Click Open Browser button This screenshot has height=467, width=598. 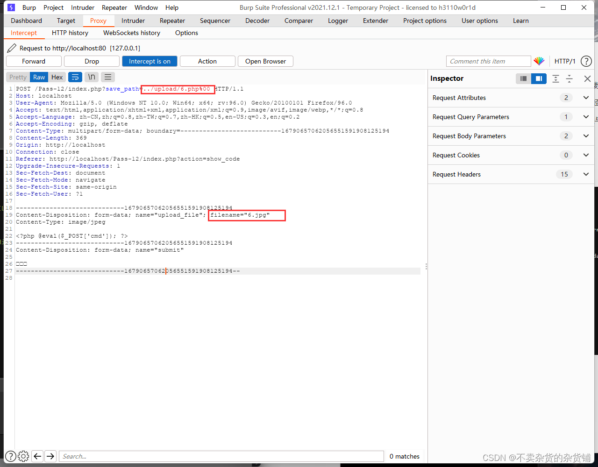point(265,61)
